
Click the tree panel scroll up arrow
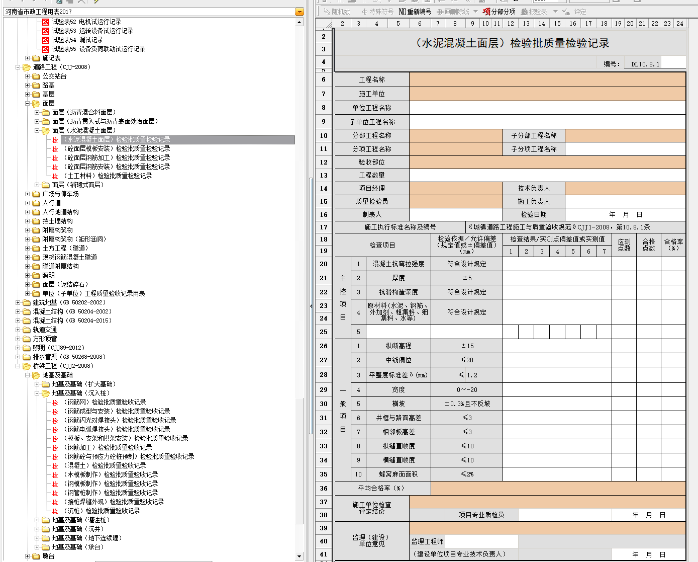(300, 22)
